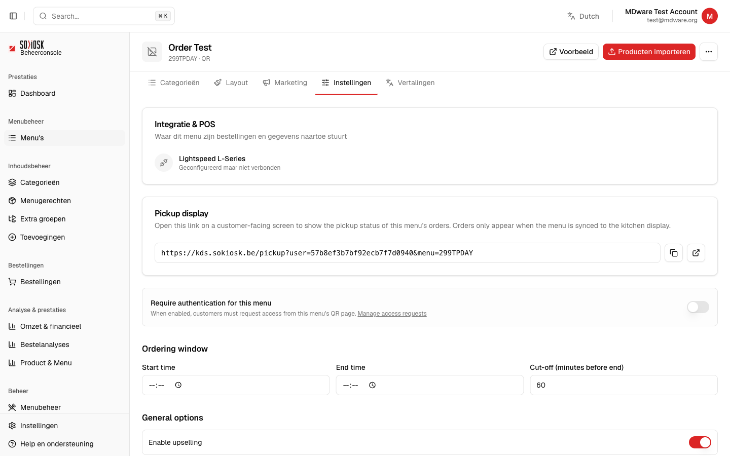Switch to the Layout tab
Viewport: 730px width, 456px height.
231,83
